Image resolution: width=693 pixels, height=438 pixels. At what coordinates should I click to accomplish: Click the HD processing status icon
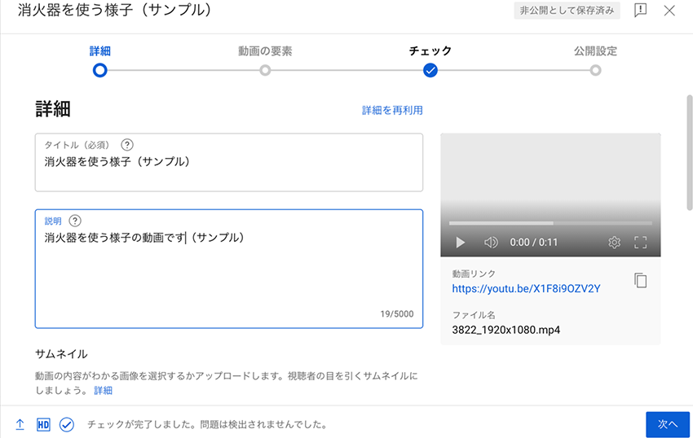(43, 424)
